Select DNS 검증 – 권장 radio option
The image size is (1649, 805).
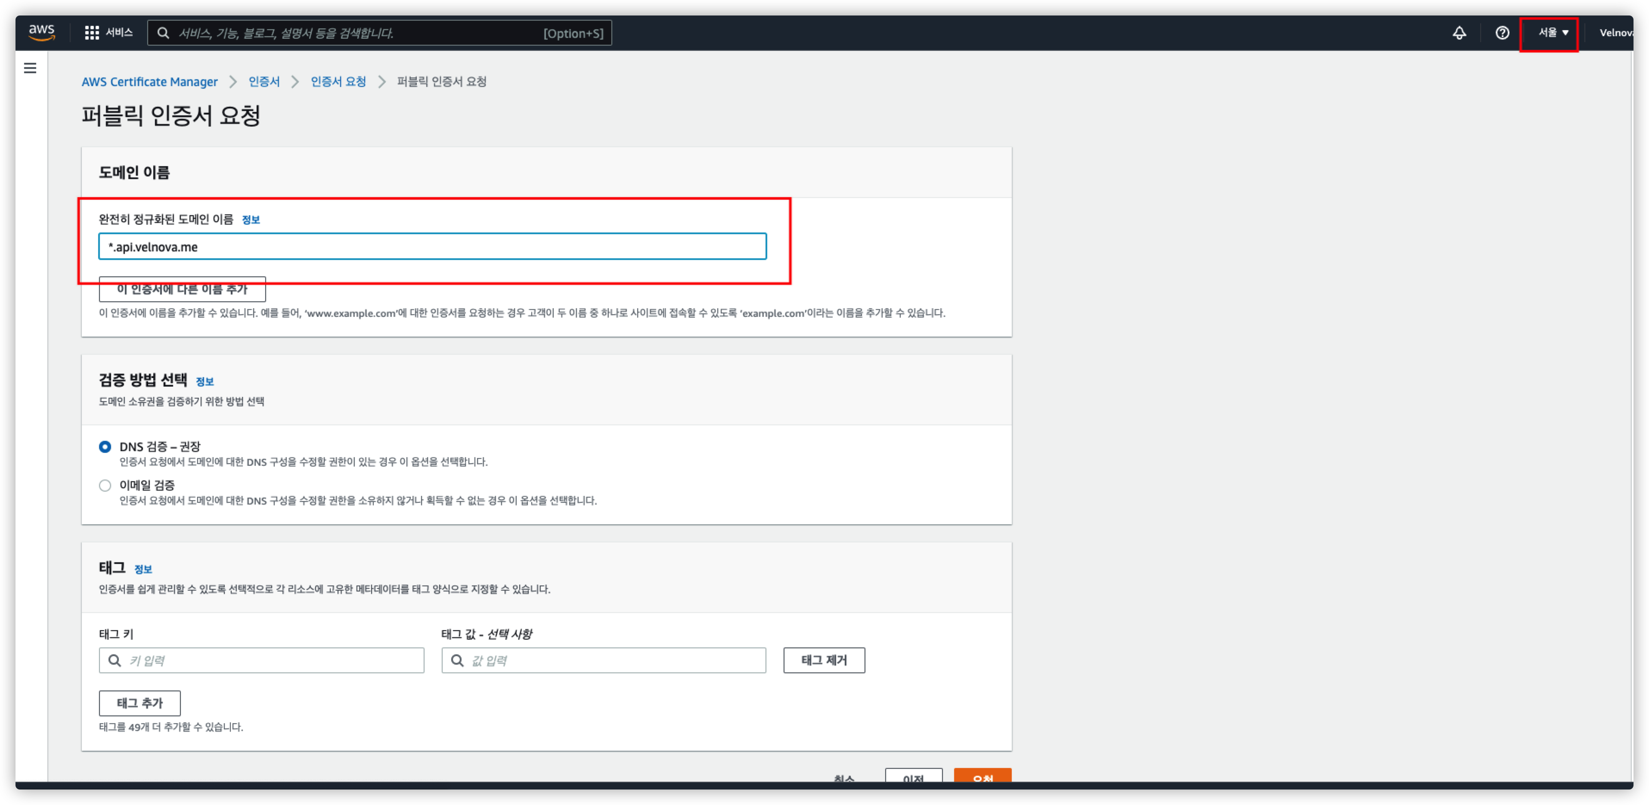(105, 447)
